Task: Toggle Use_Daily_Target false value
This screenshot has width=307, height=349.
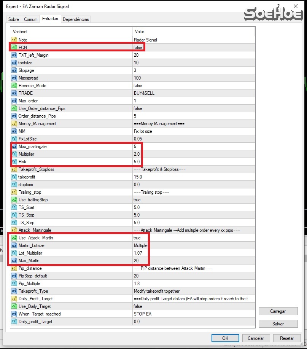Action: pos(138,306)
